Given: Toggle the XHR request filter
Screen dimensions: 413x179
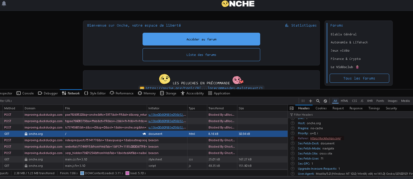Looking at the screenshot, I should click(x=370, y=101).
